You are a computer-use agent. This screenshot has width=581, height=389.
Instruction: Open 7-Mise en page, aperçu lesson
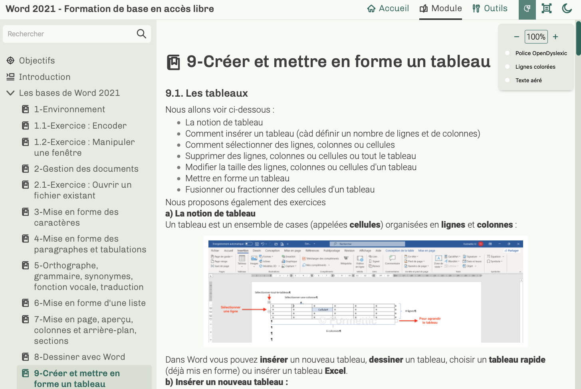(85, 330)
